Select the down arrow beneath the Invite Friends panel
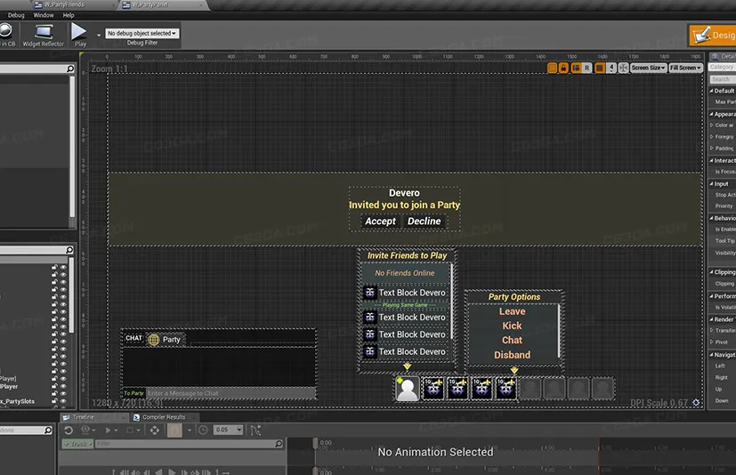The image size is (736, 475). [x=407, y=366]
